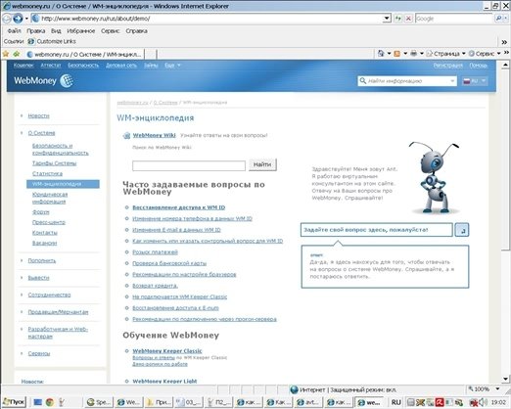Open the Розыск платежей FAQ link

tap(155, 252)
